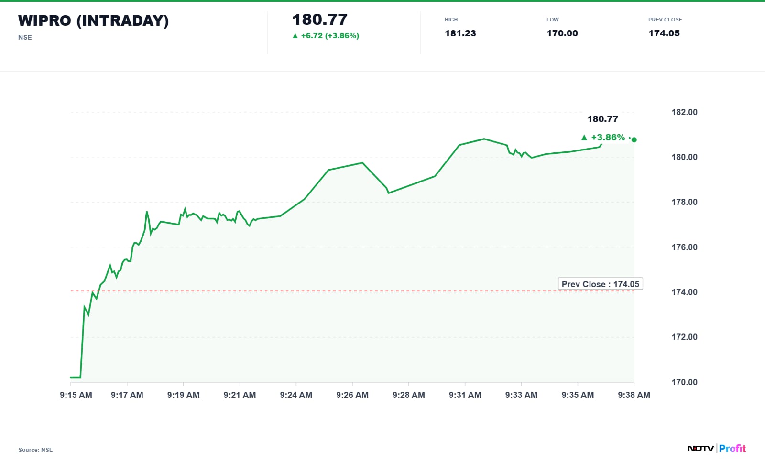Click the 9:28 AM time label
This screenshot has height=472, width=765.
pos(409,395)
